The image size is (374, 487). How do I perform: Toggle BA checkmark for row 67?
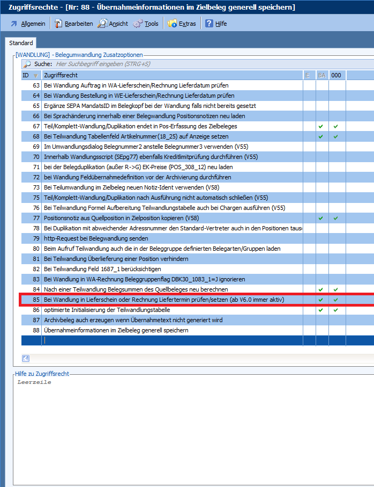(321, 126)
